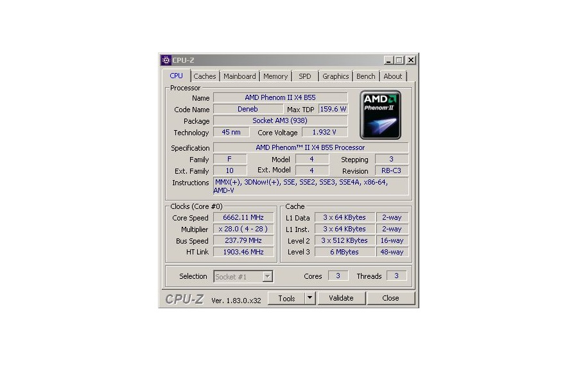Click the Revision value RB-C3
This screenshot has width=576, height=373.
click(391, 170)
